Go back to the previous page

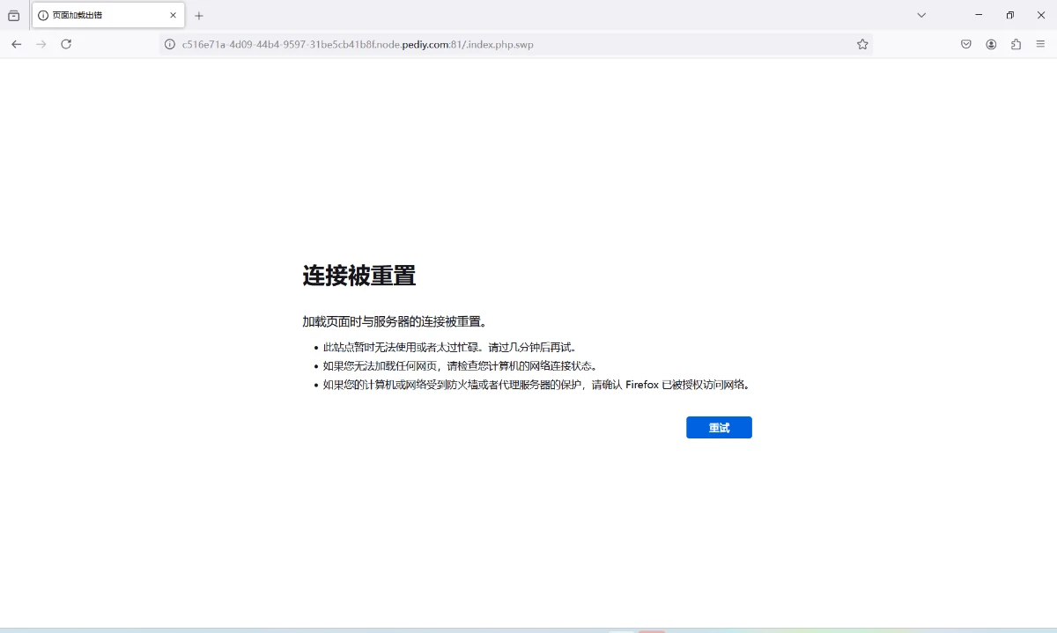pyautogui.click(x=16, y=44)
